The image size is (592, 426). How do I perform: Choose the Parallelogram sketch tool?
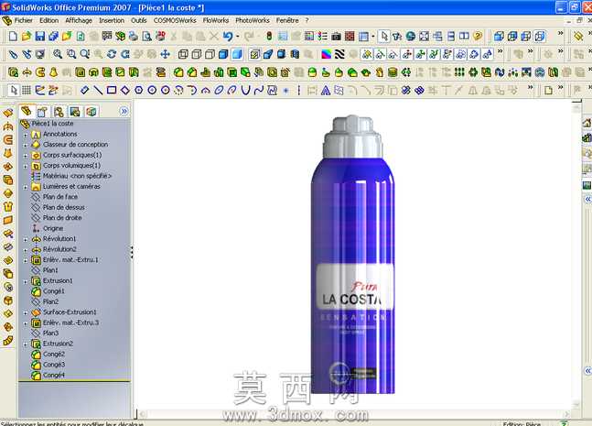tap(125, 90)
